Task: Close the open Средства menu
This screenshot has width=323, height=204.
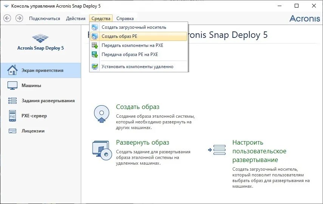Action: (x=101, y=19)
